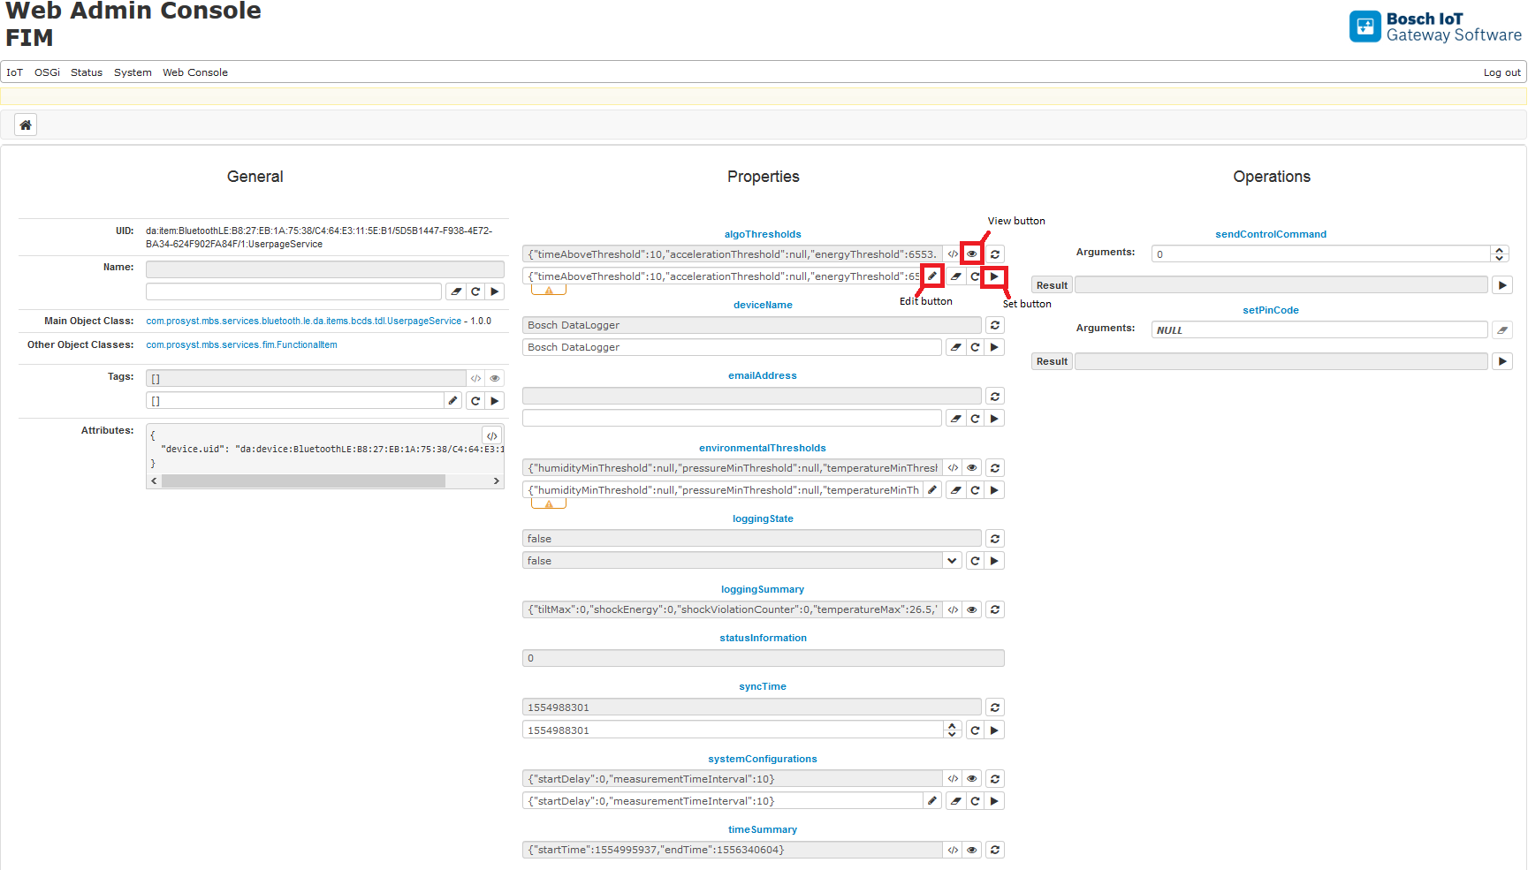
Task: Execute setPinCode with its play button
Action: click(1502, 360)
